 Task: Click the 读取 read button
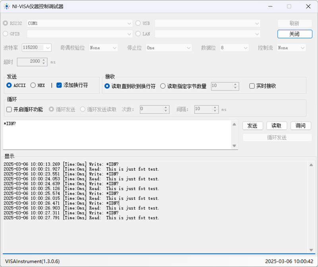(x=276, y=126)
